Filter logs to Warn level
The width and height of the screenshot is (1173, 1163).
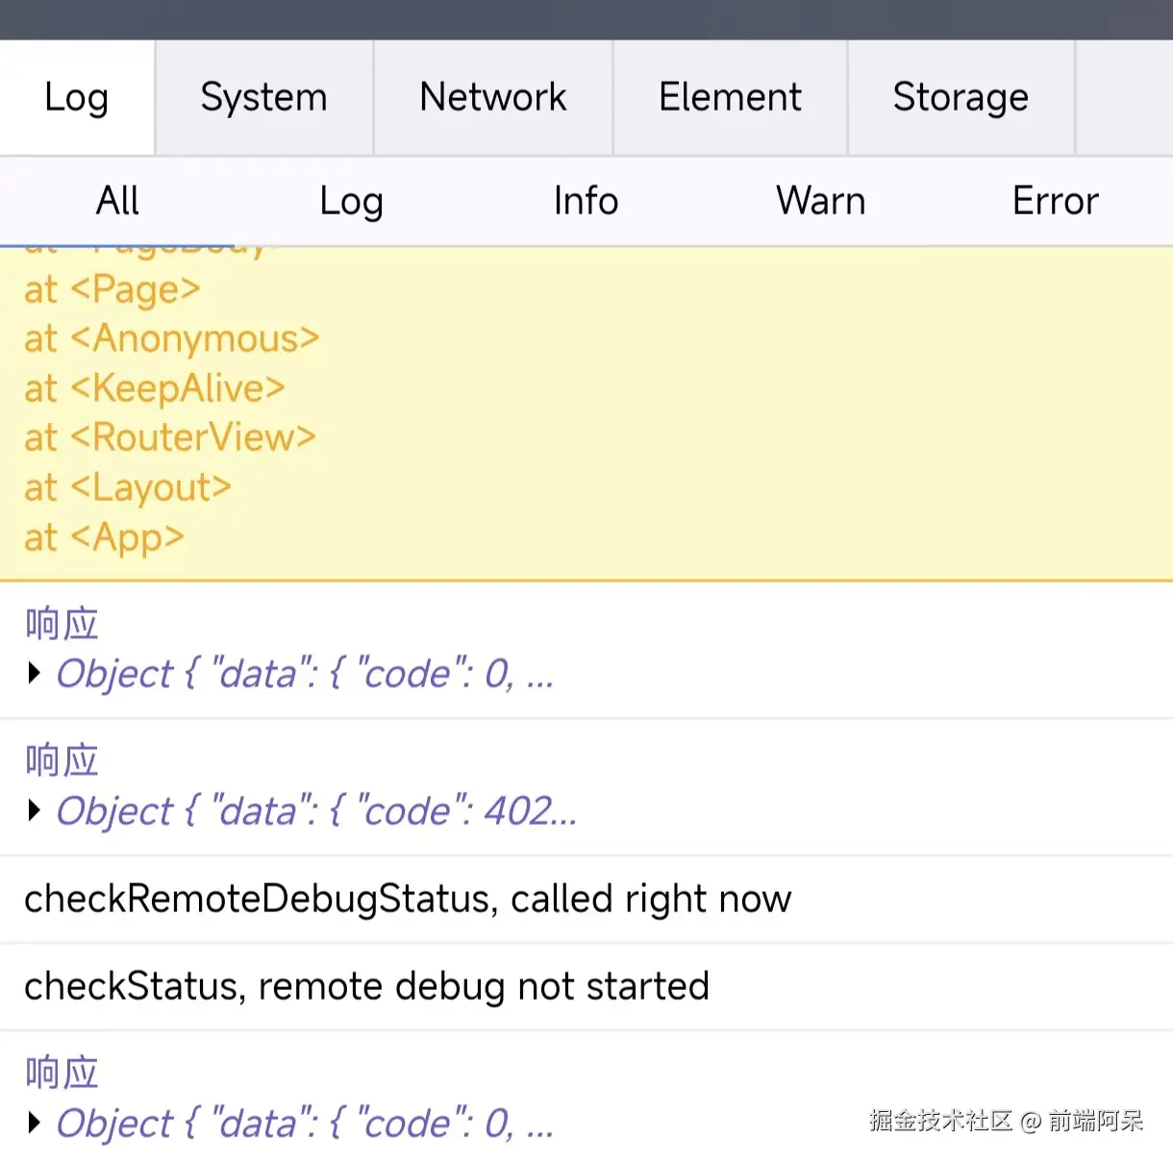point(820,201)
